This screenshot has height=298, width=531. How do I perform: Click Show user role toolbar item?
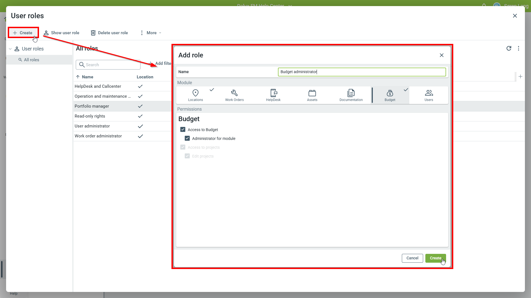(62, 33)
